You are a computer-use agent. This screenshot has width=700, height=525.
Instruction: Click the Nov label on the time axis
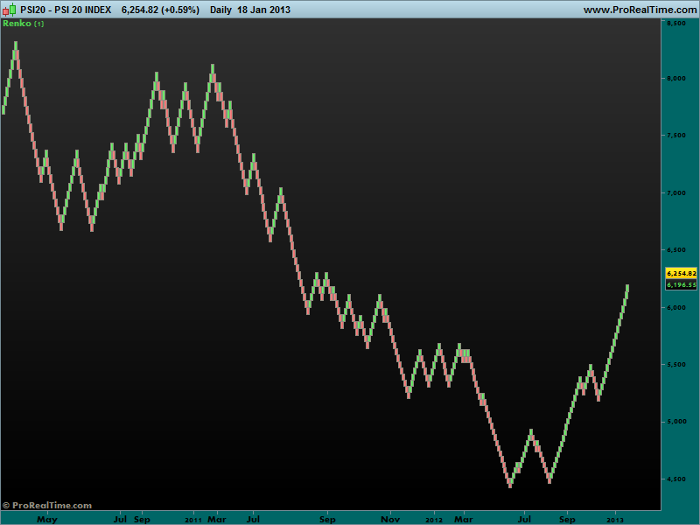coord(390,519)
